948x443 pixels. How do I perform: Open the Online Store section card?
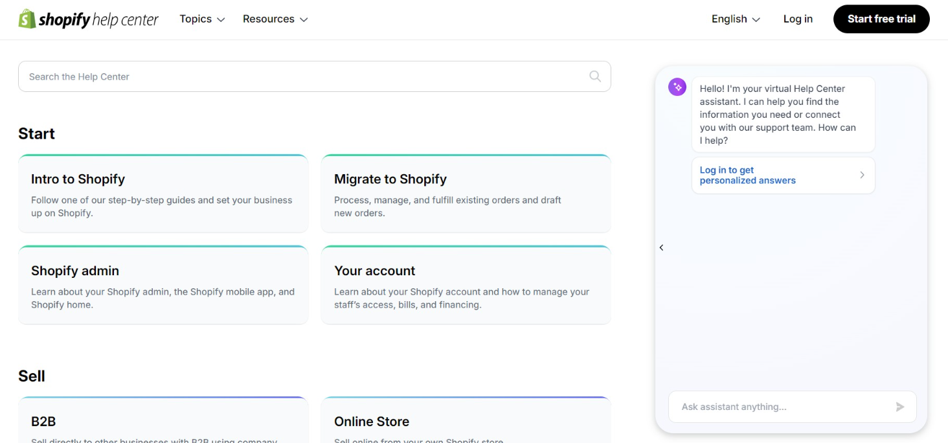[466, 422]
